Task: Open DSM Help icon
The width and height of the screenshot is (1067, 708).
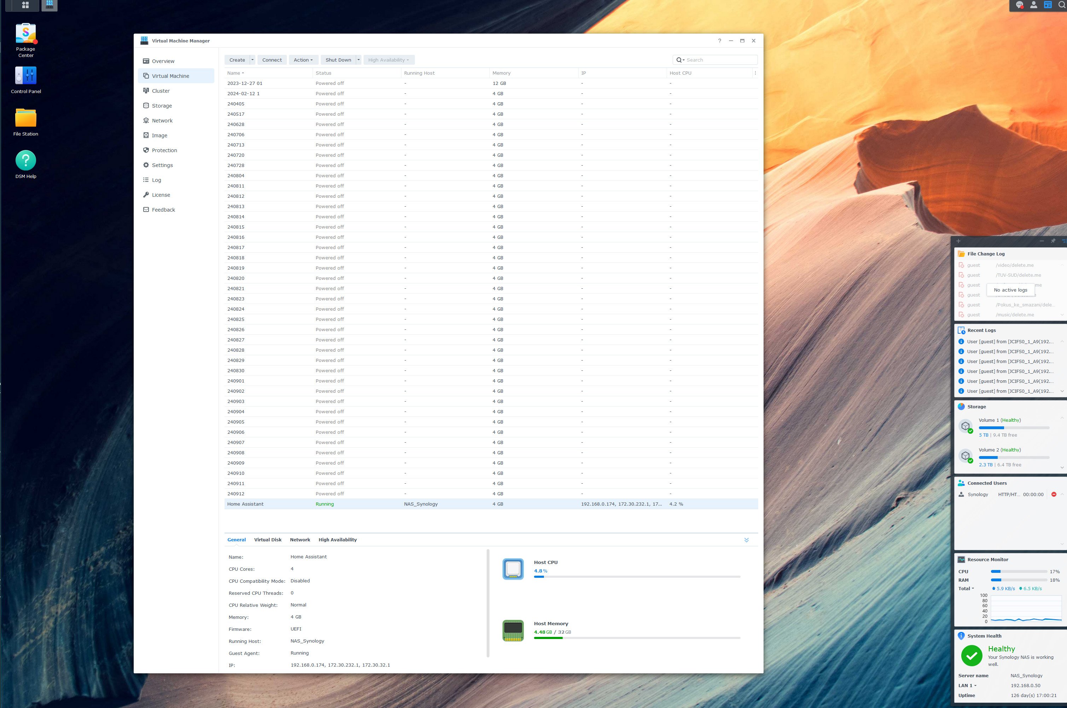Action: pos(26,161)
